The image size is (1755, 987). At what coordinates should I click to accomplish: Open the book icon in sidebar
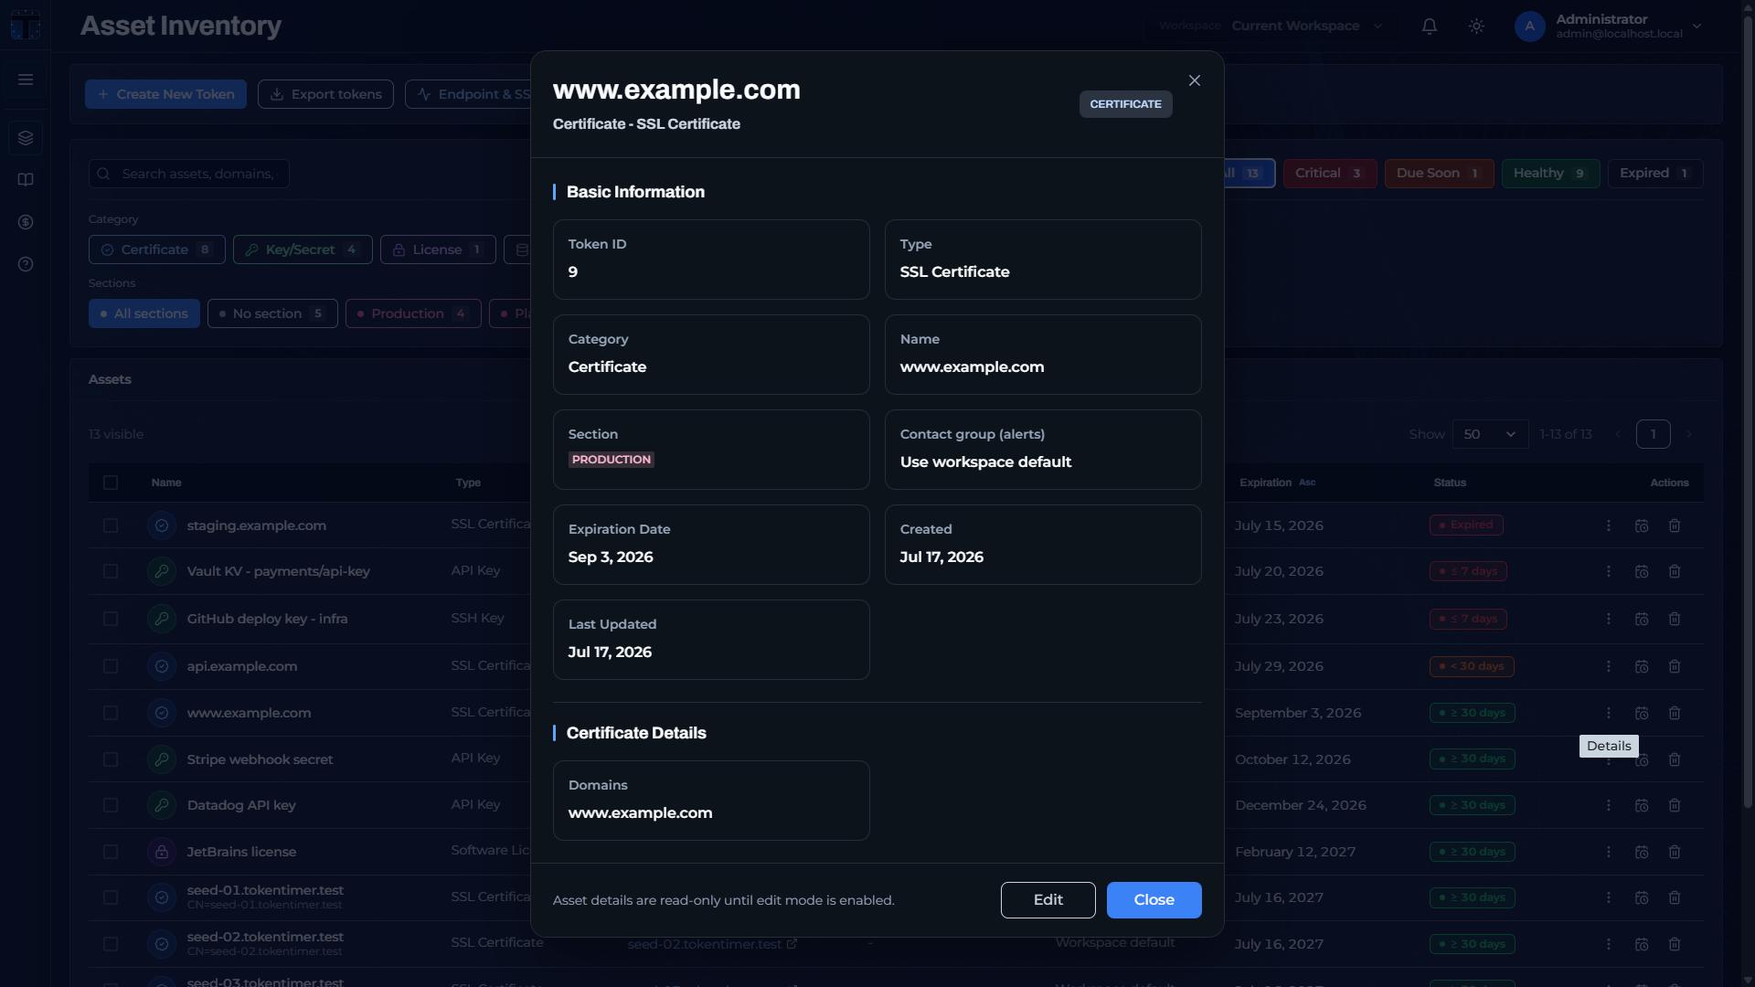pos(26,180)
